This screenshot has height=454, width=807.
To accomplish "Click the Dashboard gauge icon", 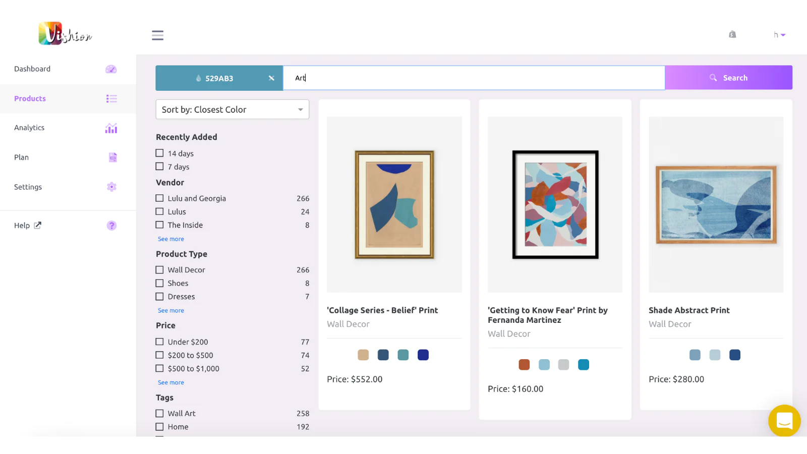I will [x=111, y=69].
